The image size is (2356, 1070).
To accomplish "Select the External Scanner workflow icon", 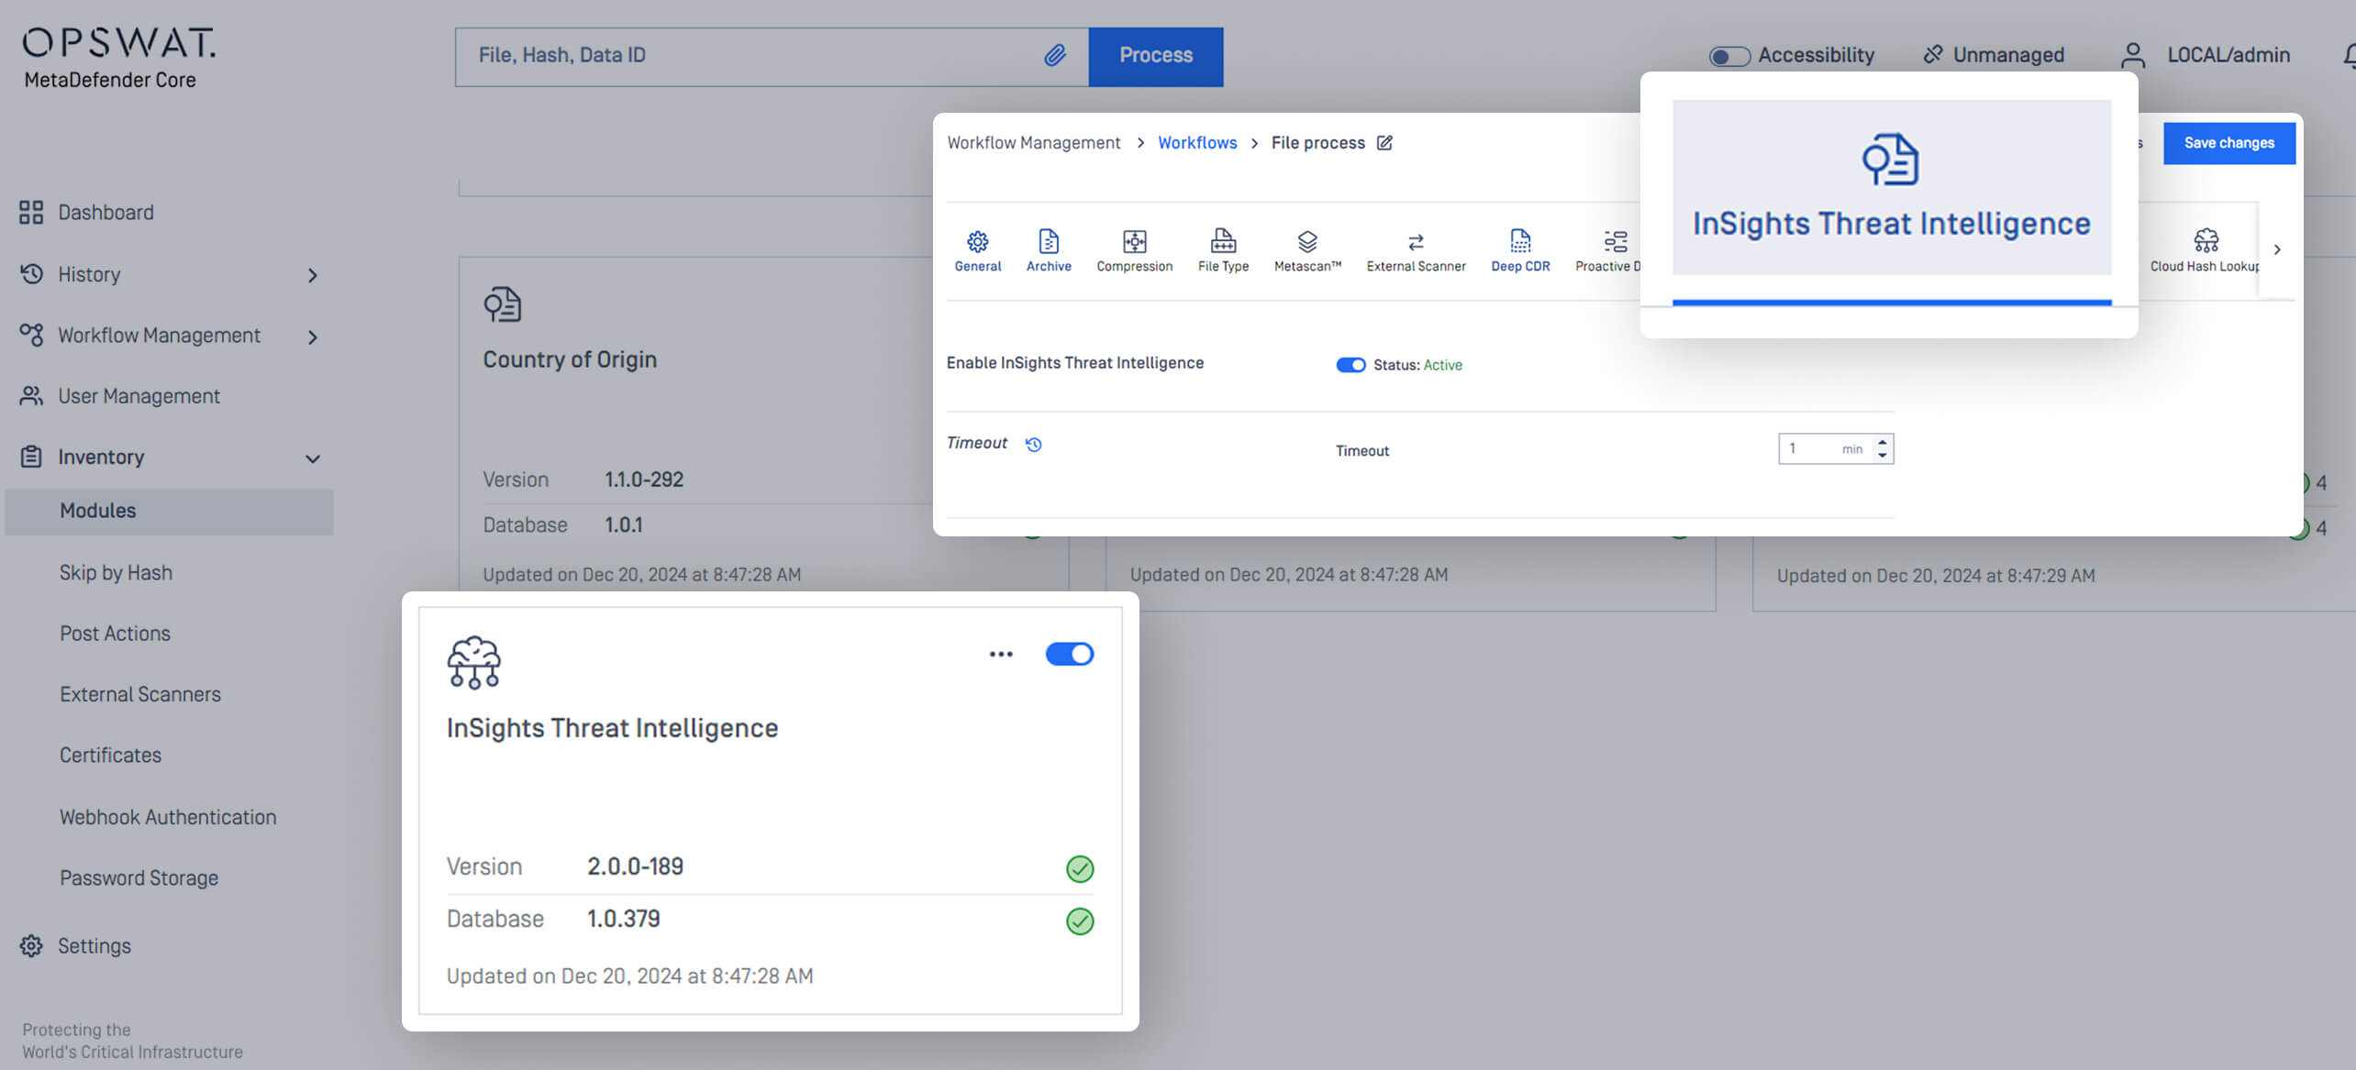I will coord(1416,242).
